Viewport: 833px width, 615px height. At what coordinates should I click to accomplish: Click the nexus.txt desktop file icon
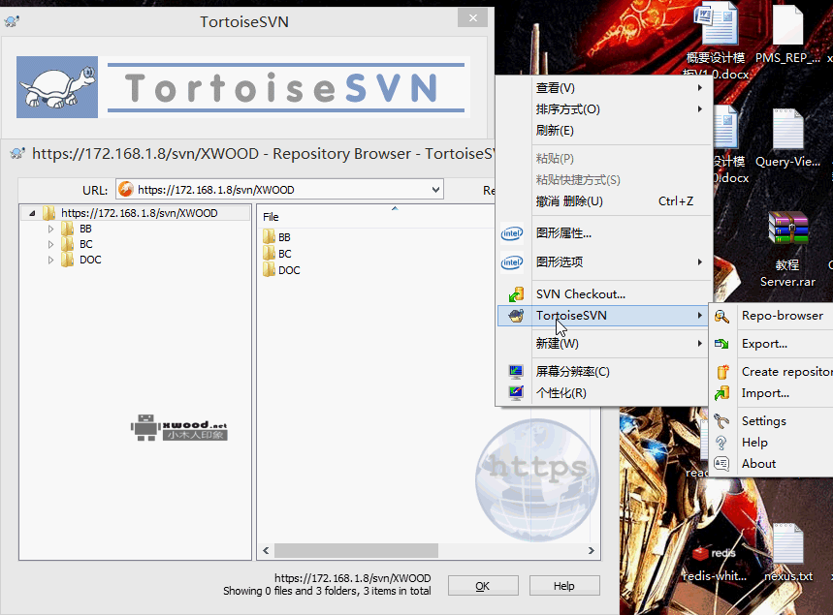click(x=787, y=544)
